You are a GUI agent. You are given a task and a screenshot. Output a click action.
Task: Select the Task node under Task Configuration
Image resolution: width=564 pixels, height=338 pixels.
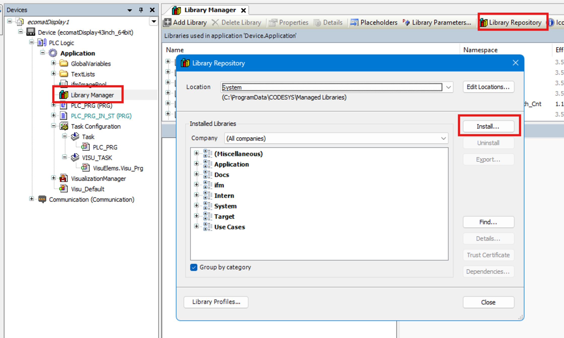pos(88,137)
